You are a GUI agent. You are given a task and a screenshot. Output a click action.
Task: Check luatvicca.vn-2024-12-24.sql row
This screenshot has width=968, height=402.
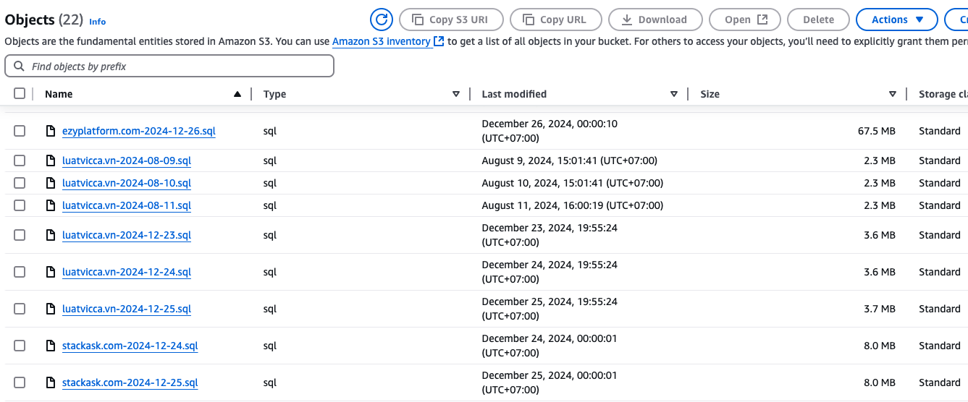pyautogui.click(x=20, y=272)
